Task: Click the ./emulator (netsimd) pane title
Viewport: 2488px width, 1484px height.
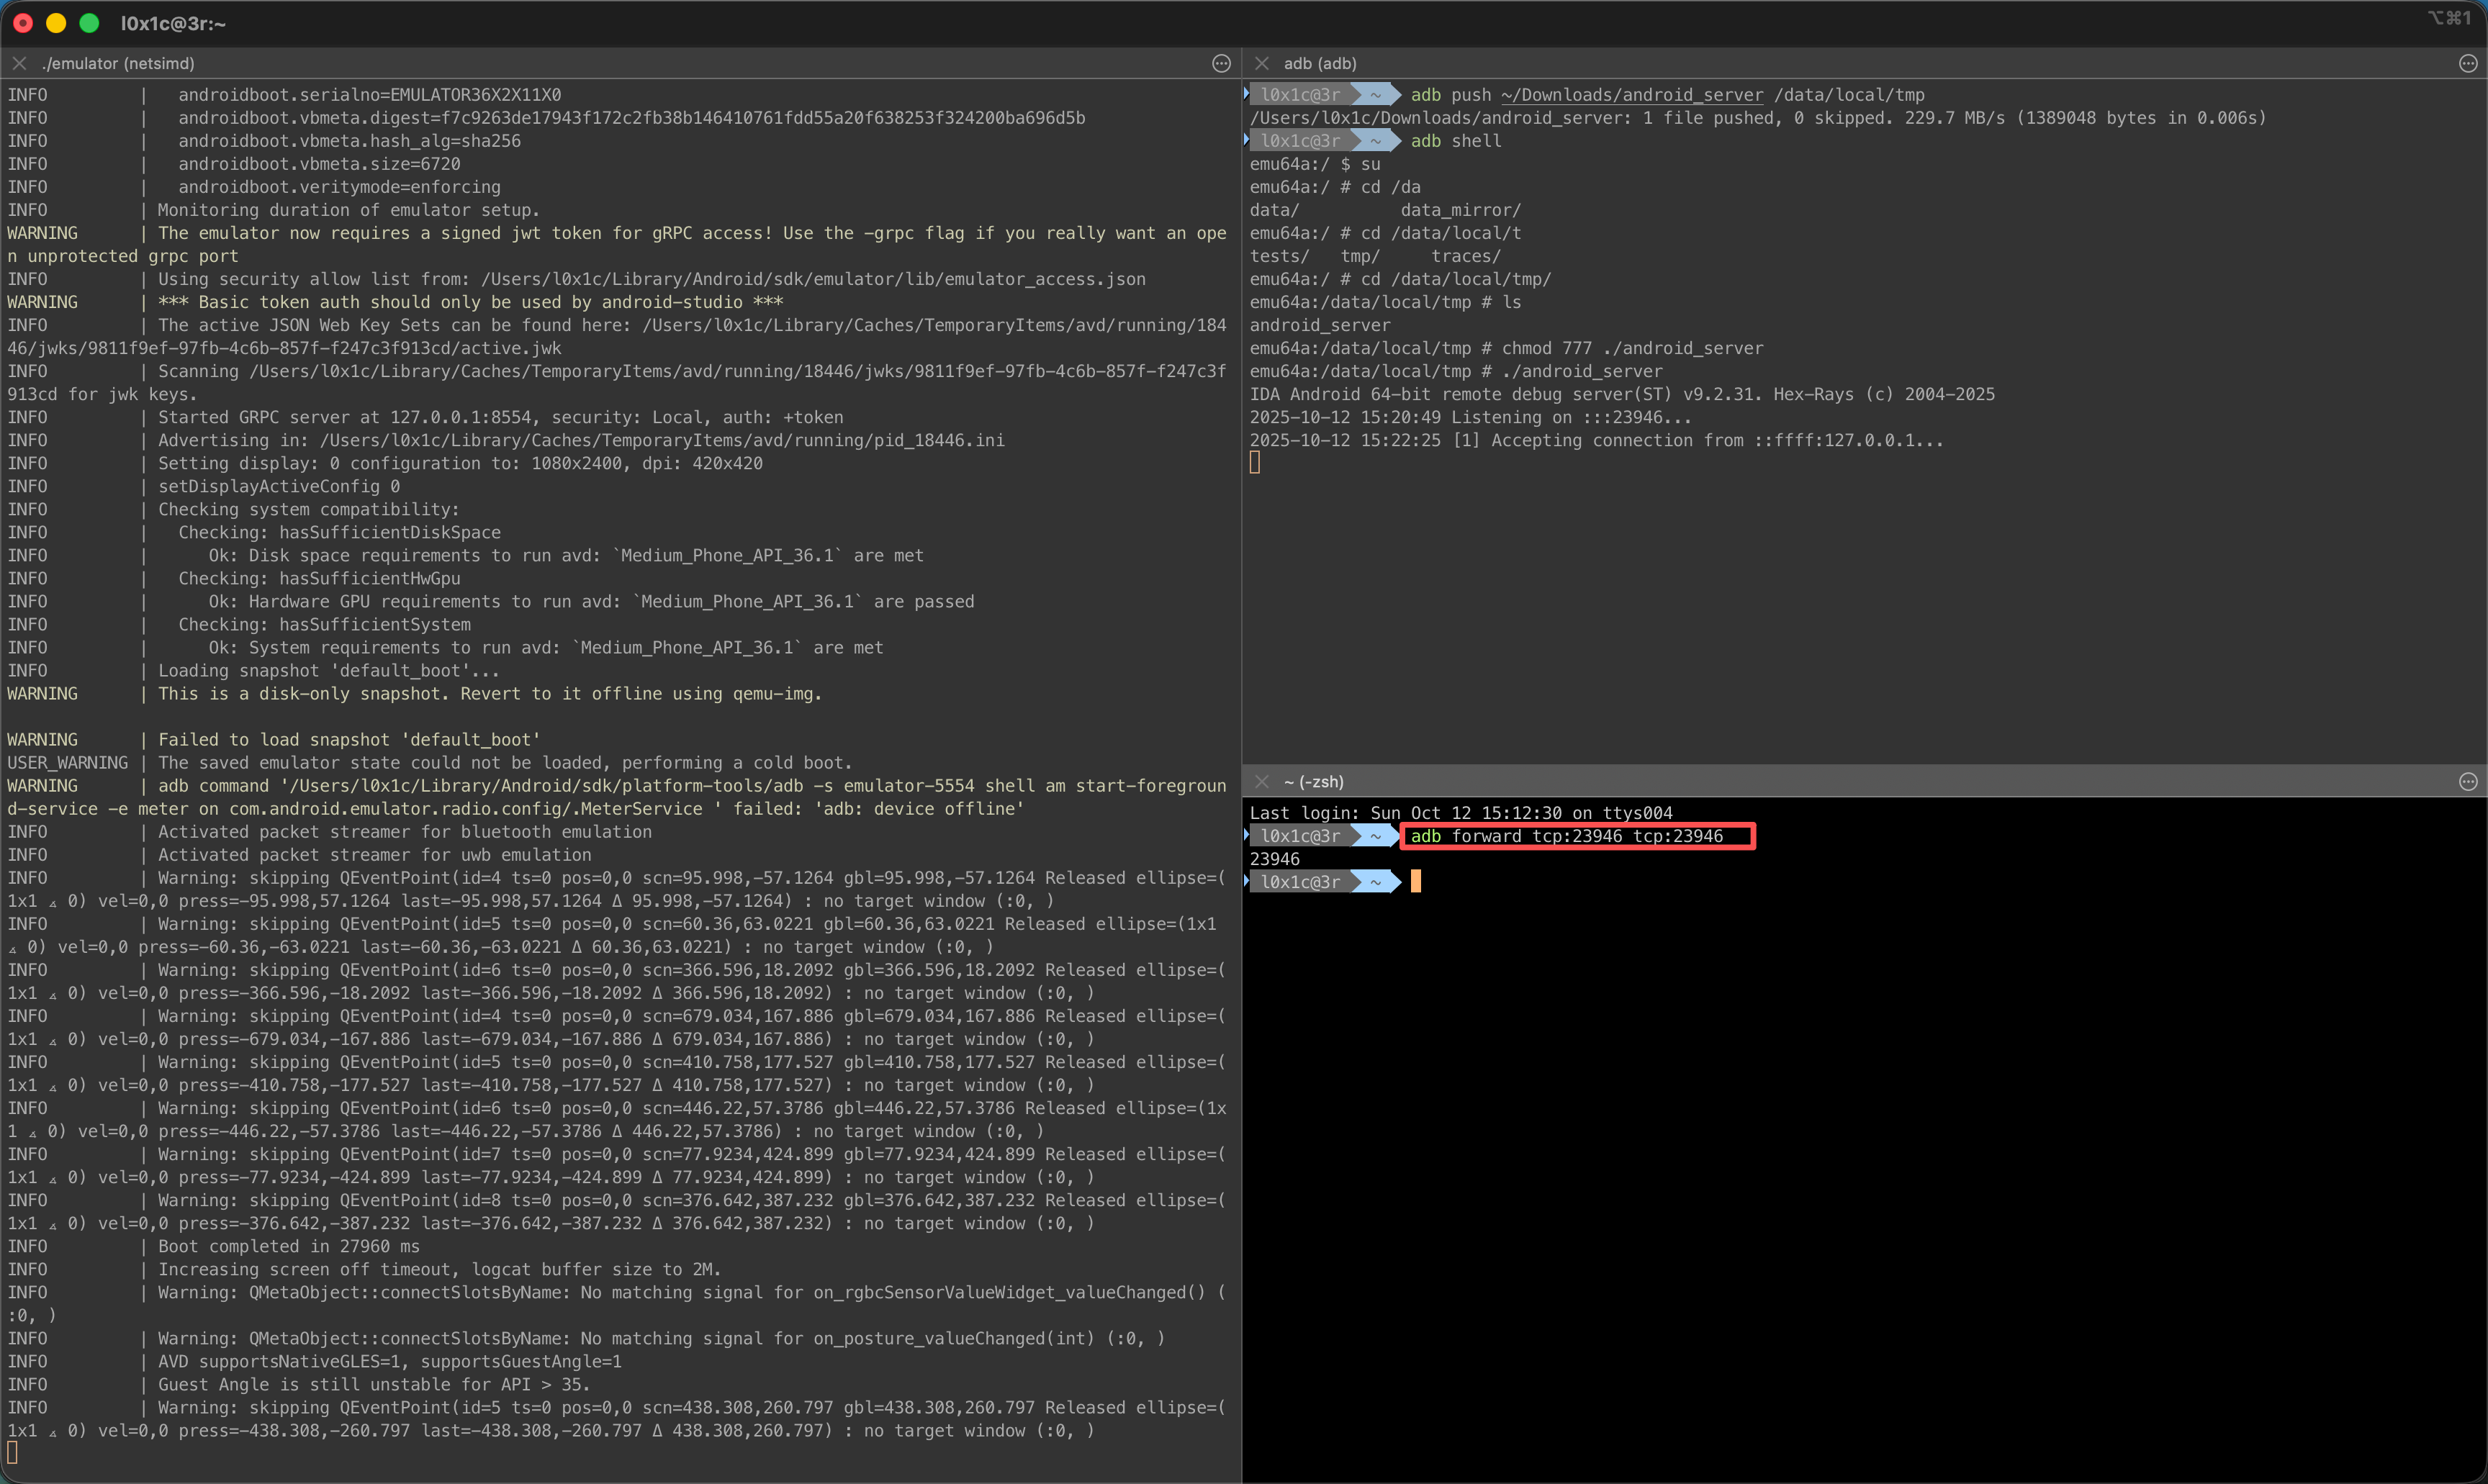Action: click(118, 63)
